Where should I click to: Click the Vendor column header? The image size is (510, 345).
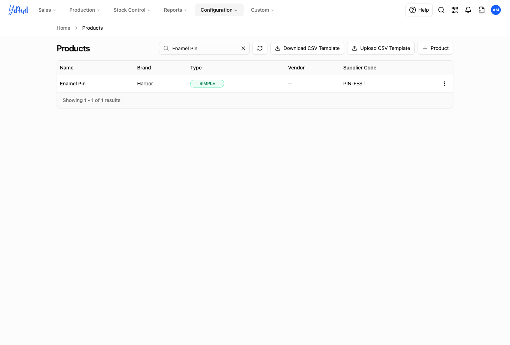click(296, 68)
